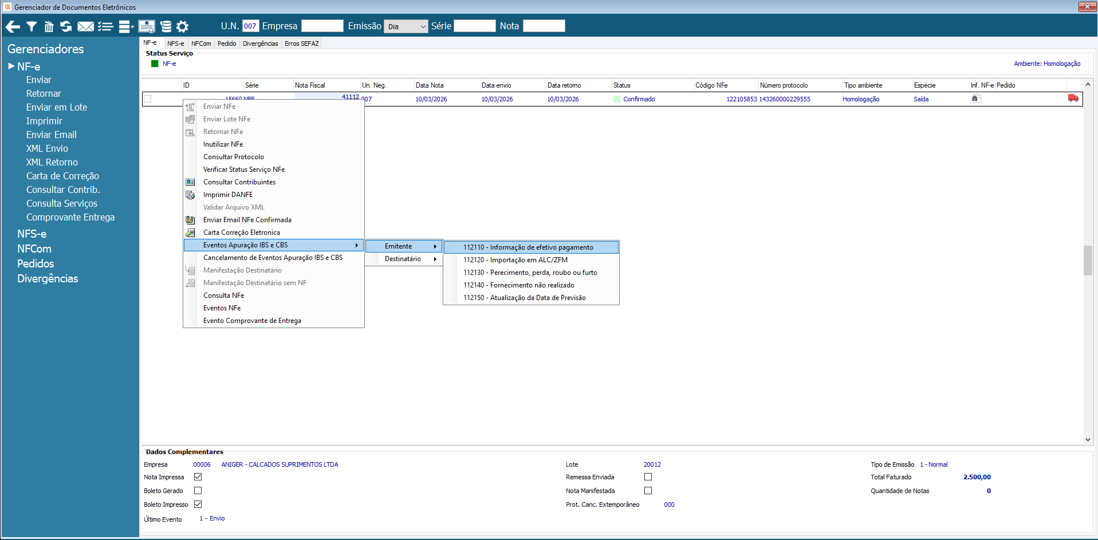Click the Enviar Lote NFe menu icon
The width and height of the screenshot is (1098, 540).
coord(190,119)
